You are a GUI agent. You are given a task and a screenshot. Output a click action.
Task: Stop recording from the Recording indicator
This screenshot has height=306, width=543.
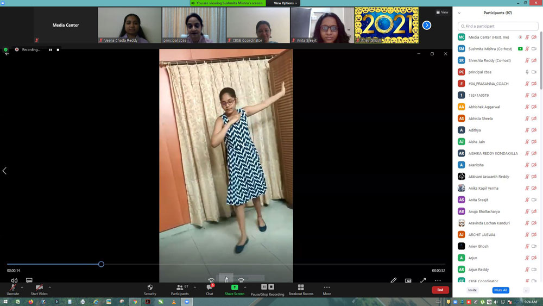tap(58, 49)
